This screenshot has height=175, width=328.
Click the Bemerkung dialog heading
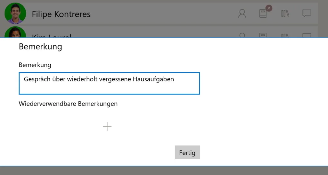(x=40, y=47)
